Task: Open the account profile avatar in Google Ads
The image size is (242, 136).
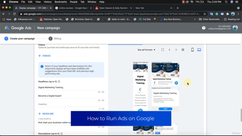Action: point(235,28)
